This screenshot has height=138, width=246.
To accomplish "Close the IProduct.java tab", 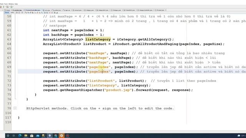I will click(166, 10).
